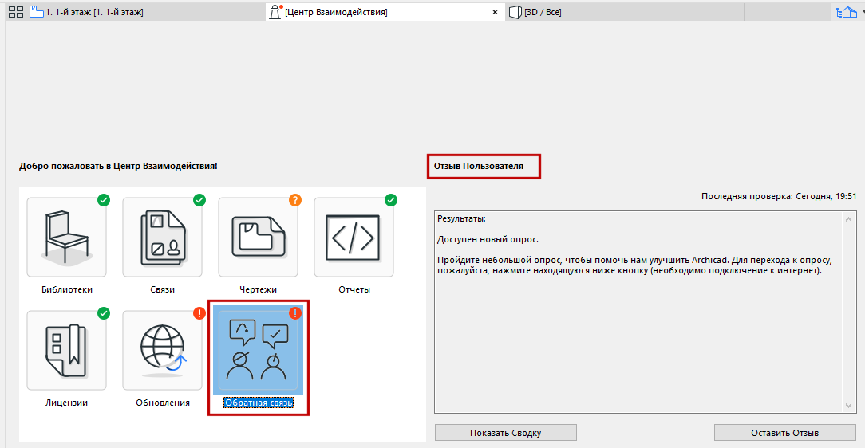Click the Связи label
Screen dimensions: 865x448
tap(162, 289)
